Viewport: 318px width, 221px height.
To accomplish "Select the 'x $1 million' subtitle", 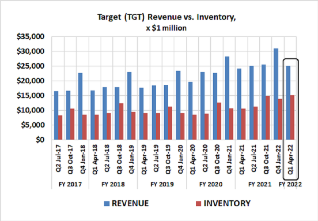I will [x=166, y=28].
